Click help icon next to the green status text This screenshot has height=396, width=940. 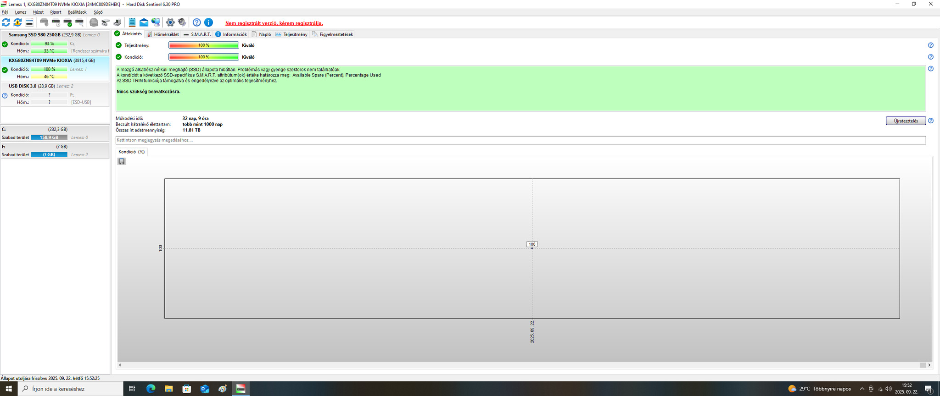[x=931, y=69]
